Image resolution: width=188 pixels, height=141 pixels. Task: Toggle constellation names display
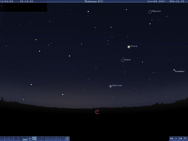coord(7,139)
